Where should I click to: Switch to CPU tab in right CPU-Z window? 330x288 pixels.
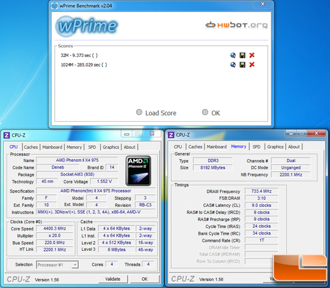pyautogui.click(x=178, y=146)
